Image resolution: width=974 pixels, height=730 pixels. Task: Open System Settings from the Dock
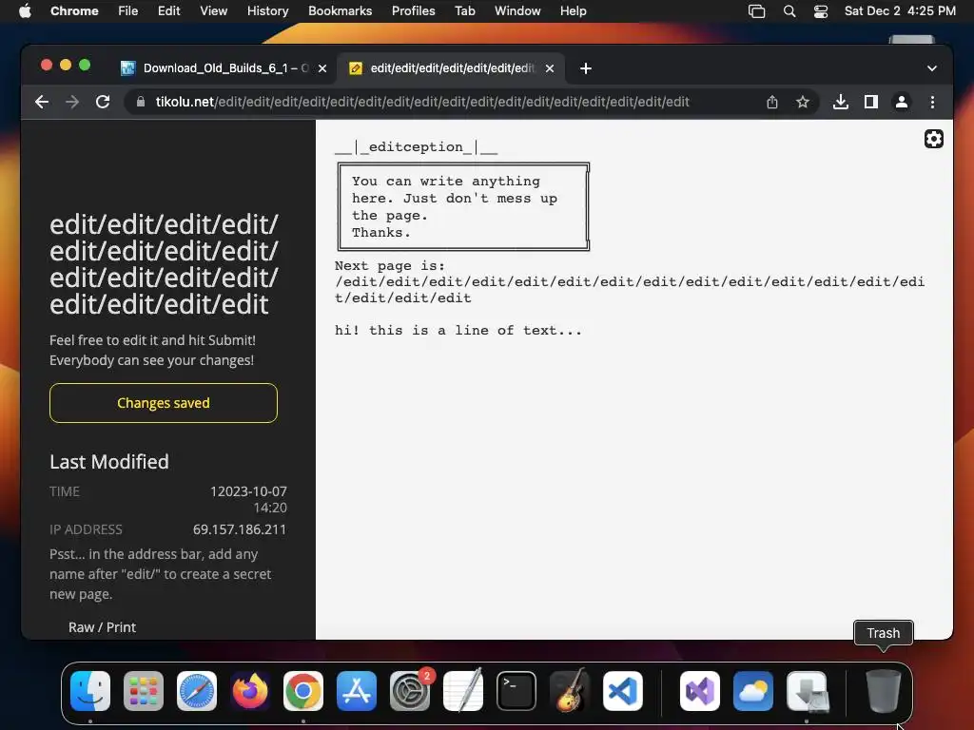pos(410,691)
